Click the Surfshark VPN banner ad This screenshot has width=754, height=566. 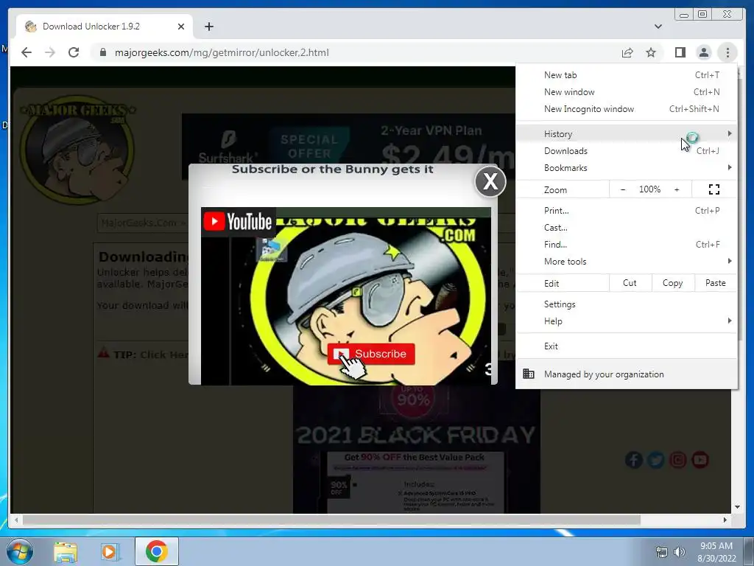point(348,139)
